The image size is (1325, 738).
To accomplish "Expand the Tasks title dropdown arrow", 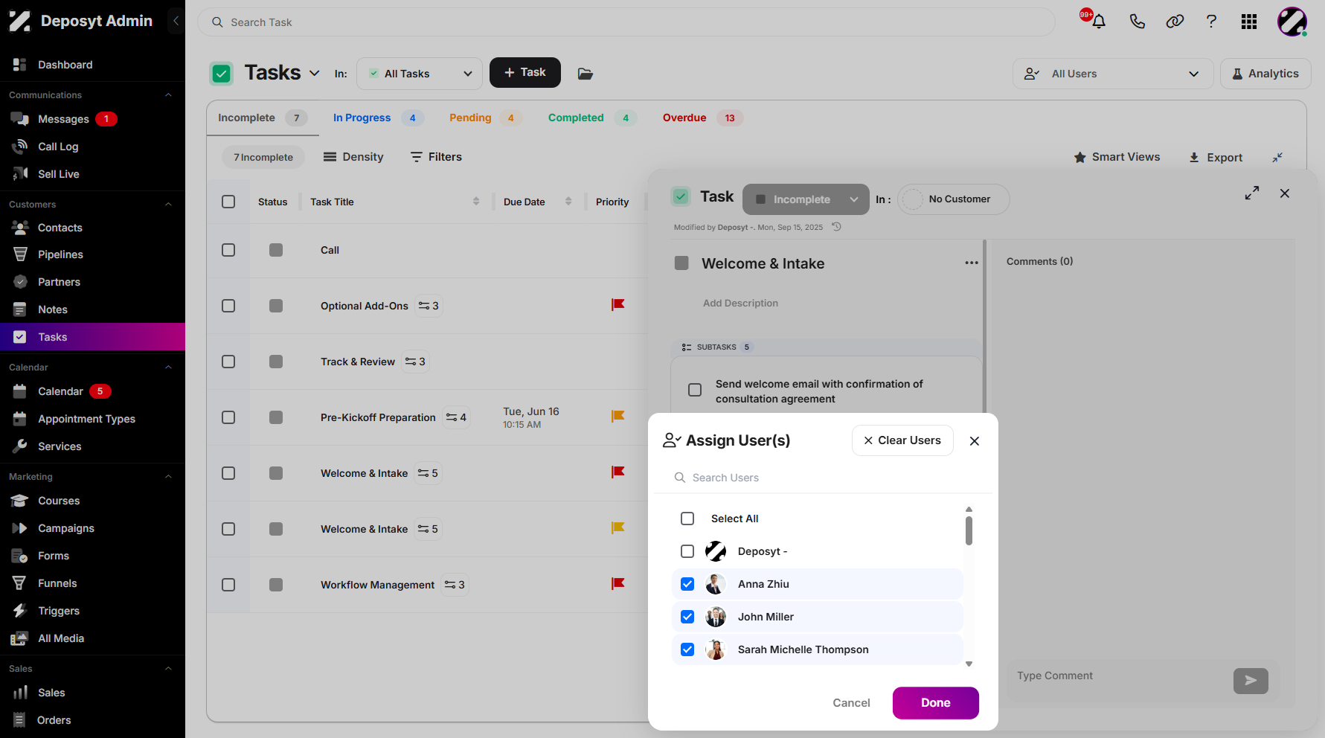I will (314, 73).
